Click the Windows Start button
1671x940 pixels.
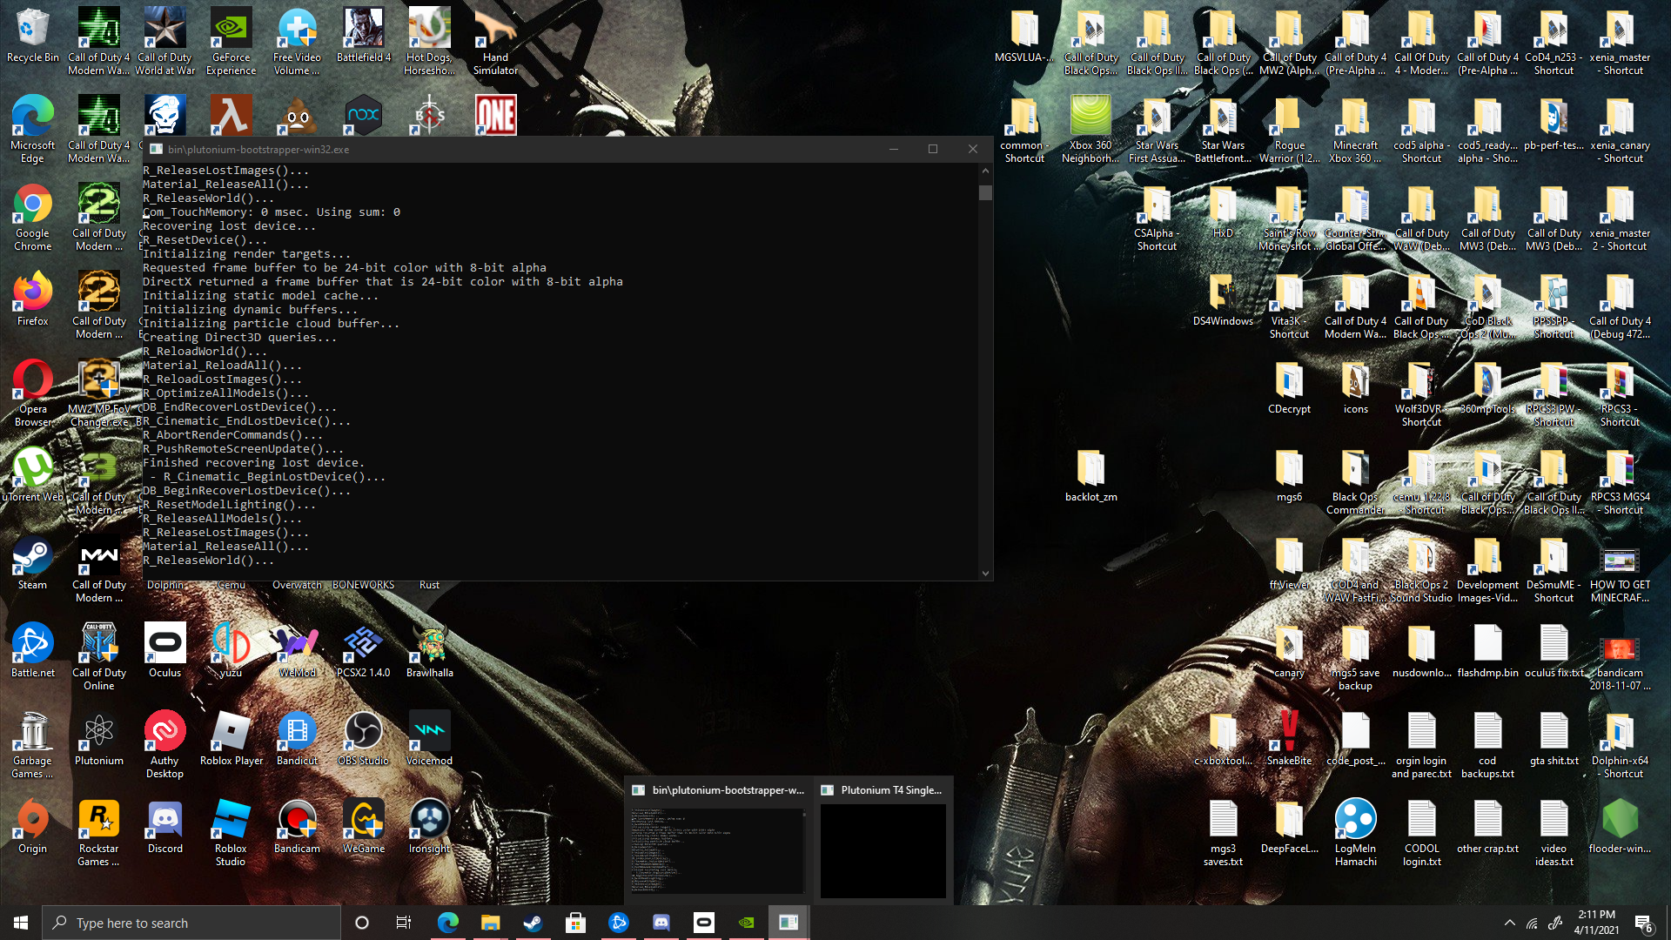tap(21, 923)
